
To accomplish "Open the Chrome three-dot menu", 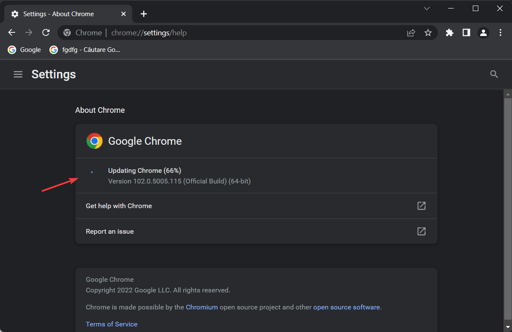I will coord(500,33).
